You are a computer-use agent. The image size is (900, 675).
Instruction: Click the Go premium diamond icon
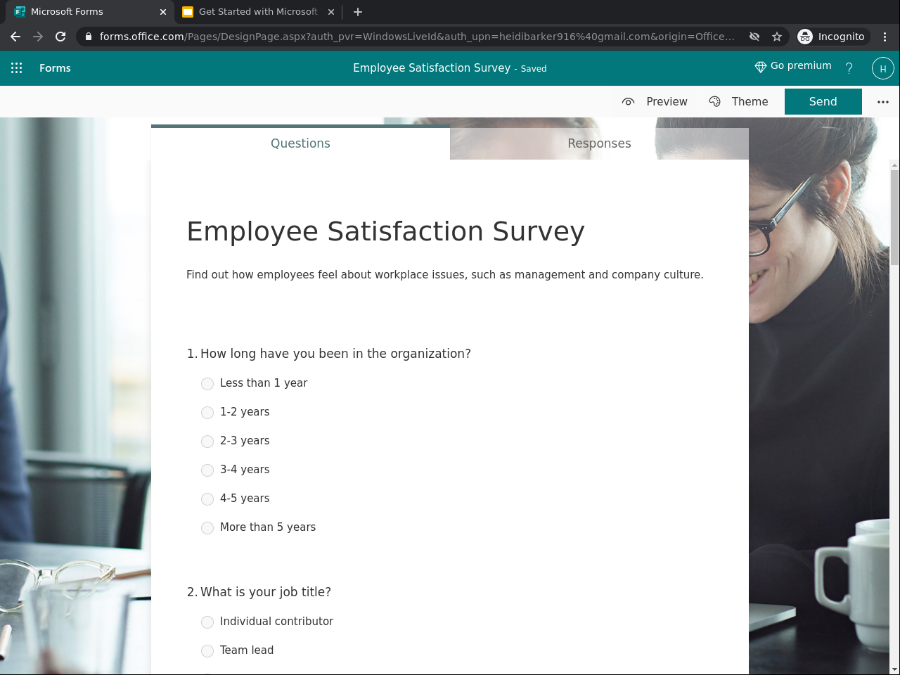pos(760,67)
